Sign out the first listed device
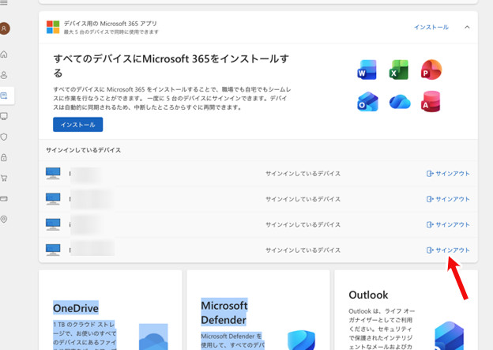Viewport: 493px width, 350px height. (x=448, y=174)
